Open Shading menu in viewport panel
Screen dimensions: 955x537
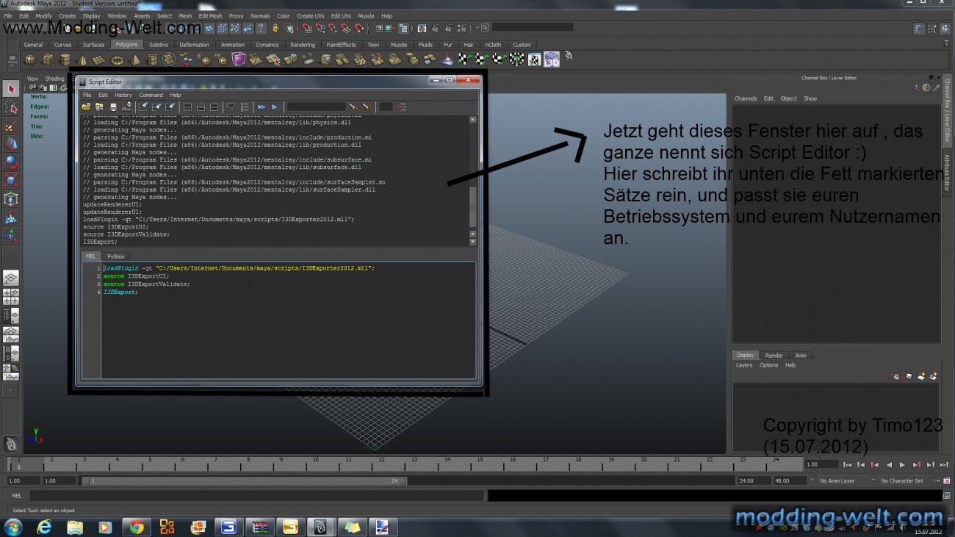tap(54, 79)
